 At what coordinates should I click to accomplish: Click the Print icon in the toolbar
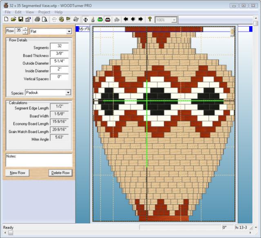(x=37, y=19)
